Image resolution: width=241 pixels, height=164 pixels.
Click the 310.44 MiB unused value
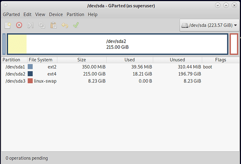point(189,67)
